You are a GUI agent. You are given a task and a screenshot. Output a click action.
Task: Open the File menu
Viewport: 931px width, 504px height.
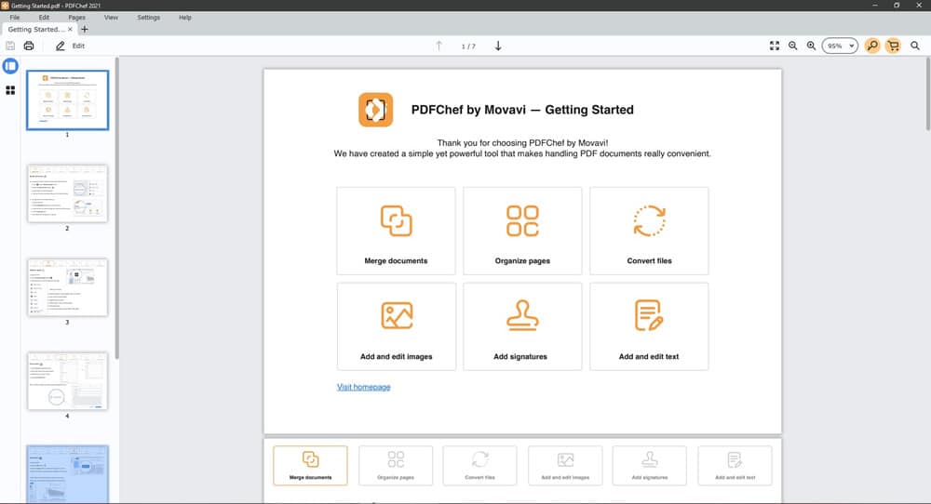[x=15, y=17]
